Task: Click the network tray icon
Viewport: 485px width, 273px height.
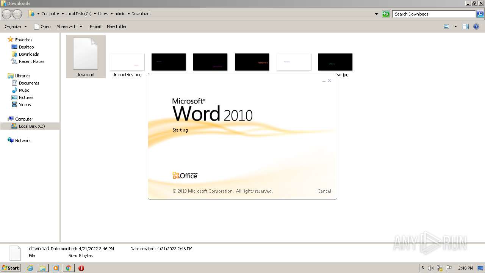Action: [x=440, y=268]
